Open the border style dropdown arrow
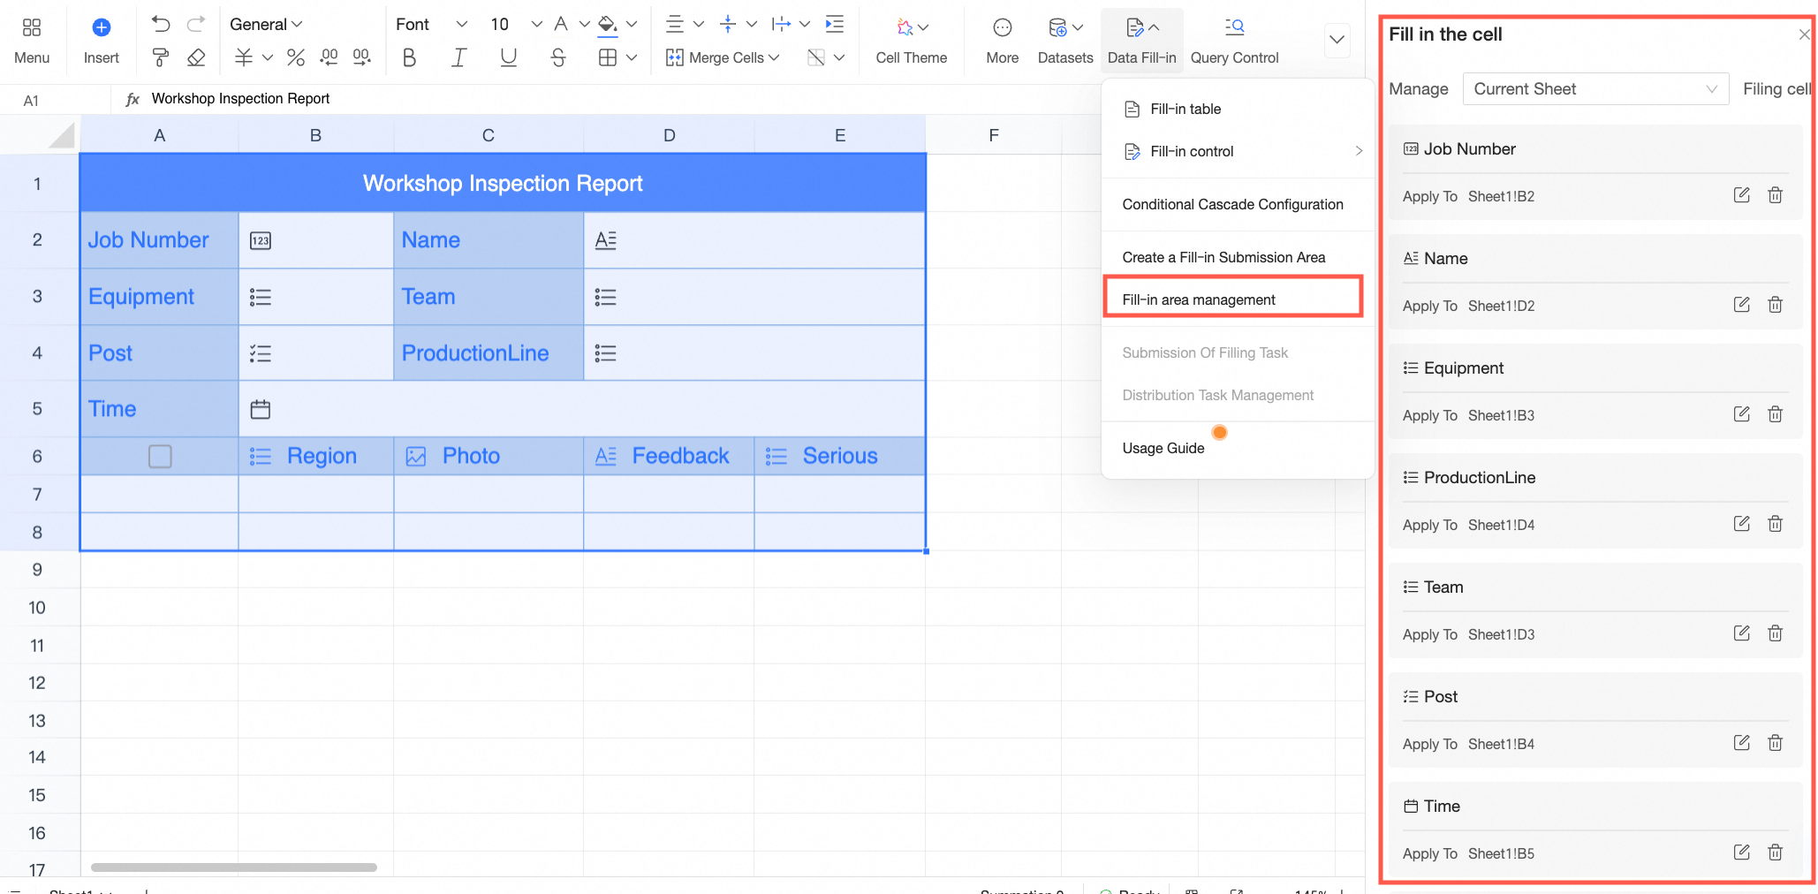1818x894 pixels. tap(632, 57)
